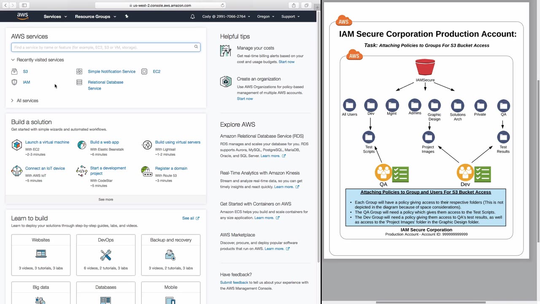The height and width of the screenshot is (304, 540).
Task: Click Register a domain link
Action: coord(171,168)
